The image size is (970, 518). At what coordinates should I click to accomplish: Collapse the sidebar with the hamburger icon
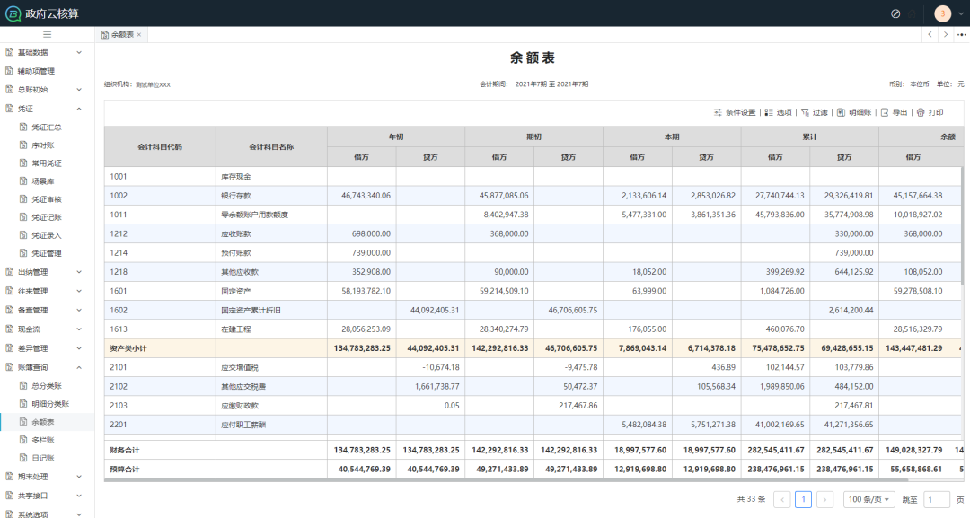click(47, 35)
